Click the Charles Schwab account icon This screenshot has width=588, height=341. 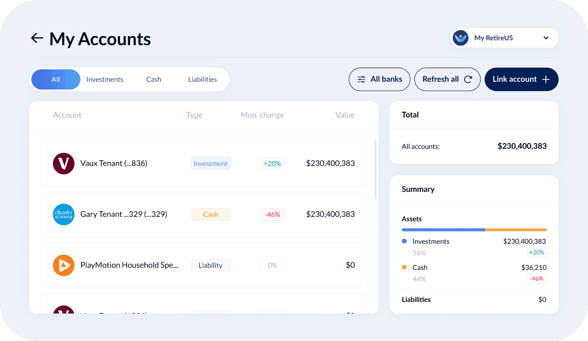pyautogui.click(x=64, y=214)
